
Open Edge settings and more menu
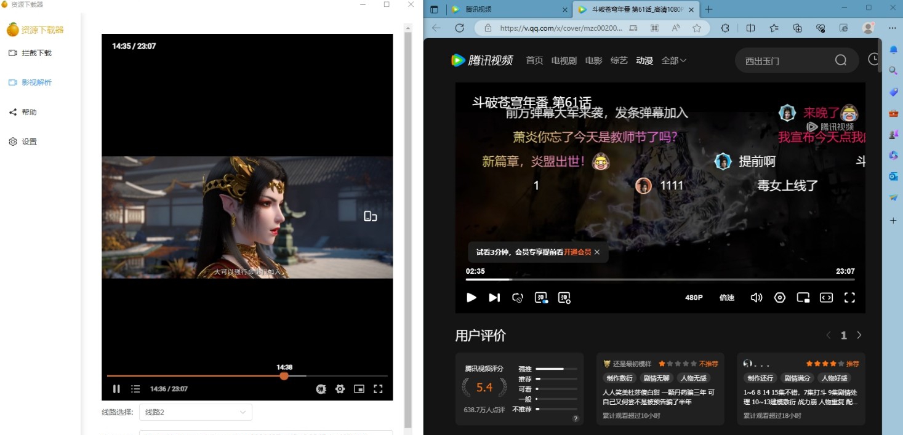892,28
